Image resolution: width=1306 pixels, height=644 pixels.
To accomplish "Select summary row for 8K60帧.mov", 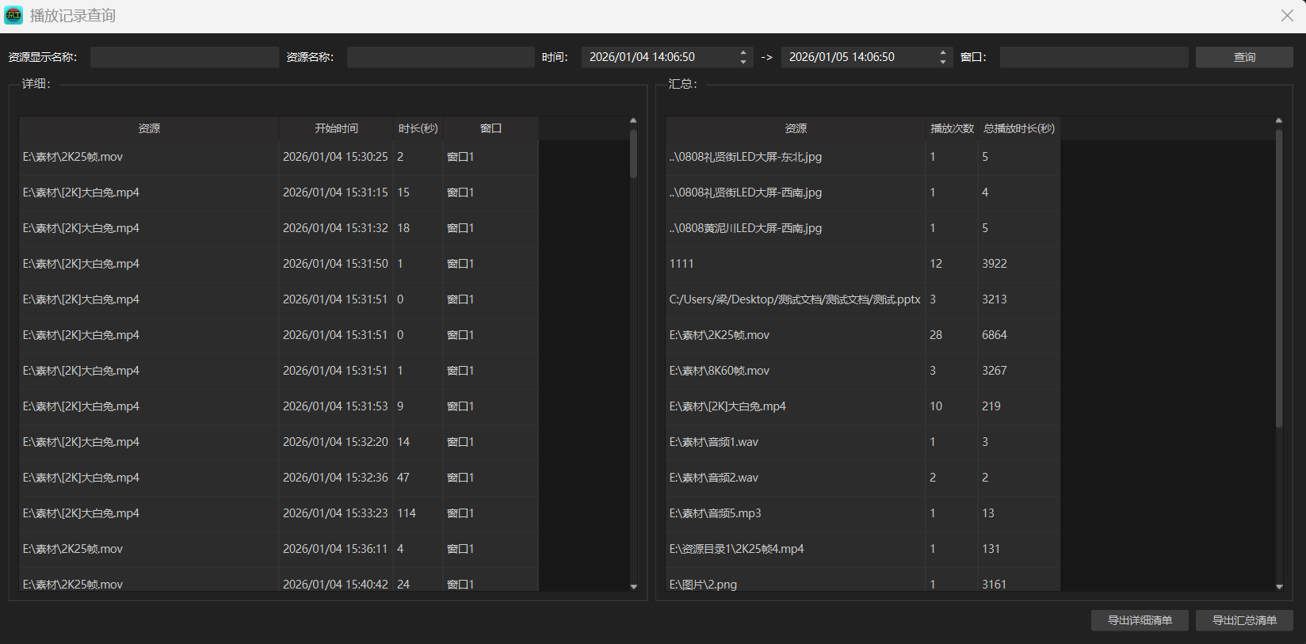I will (795, 371).
